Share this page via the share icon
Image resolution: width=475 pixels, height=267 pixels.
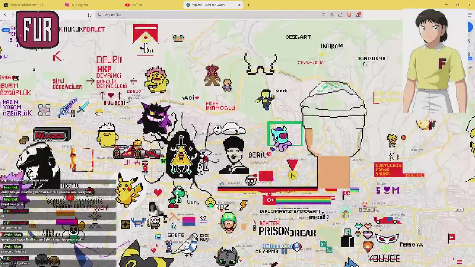coord(340,15)
